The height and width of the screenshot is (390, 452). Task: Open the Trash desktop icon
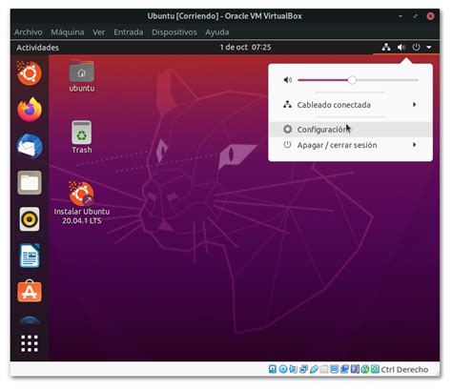[x=82, y=137]
